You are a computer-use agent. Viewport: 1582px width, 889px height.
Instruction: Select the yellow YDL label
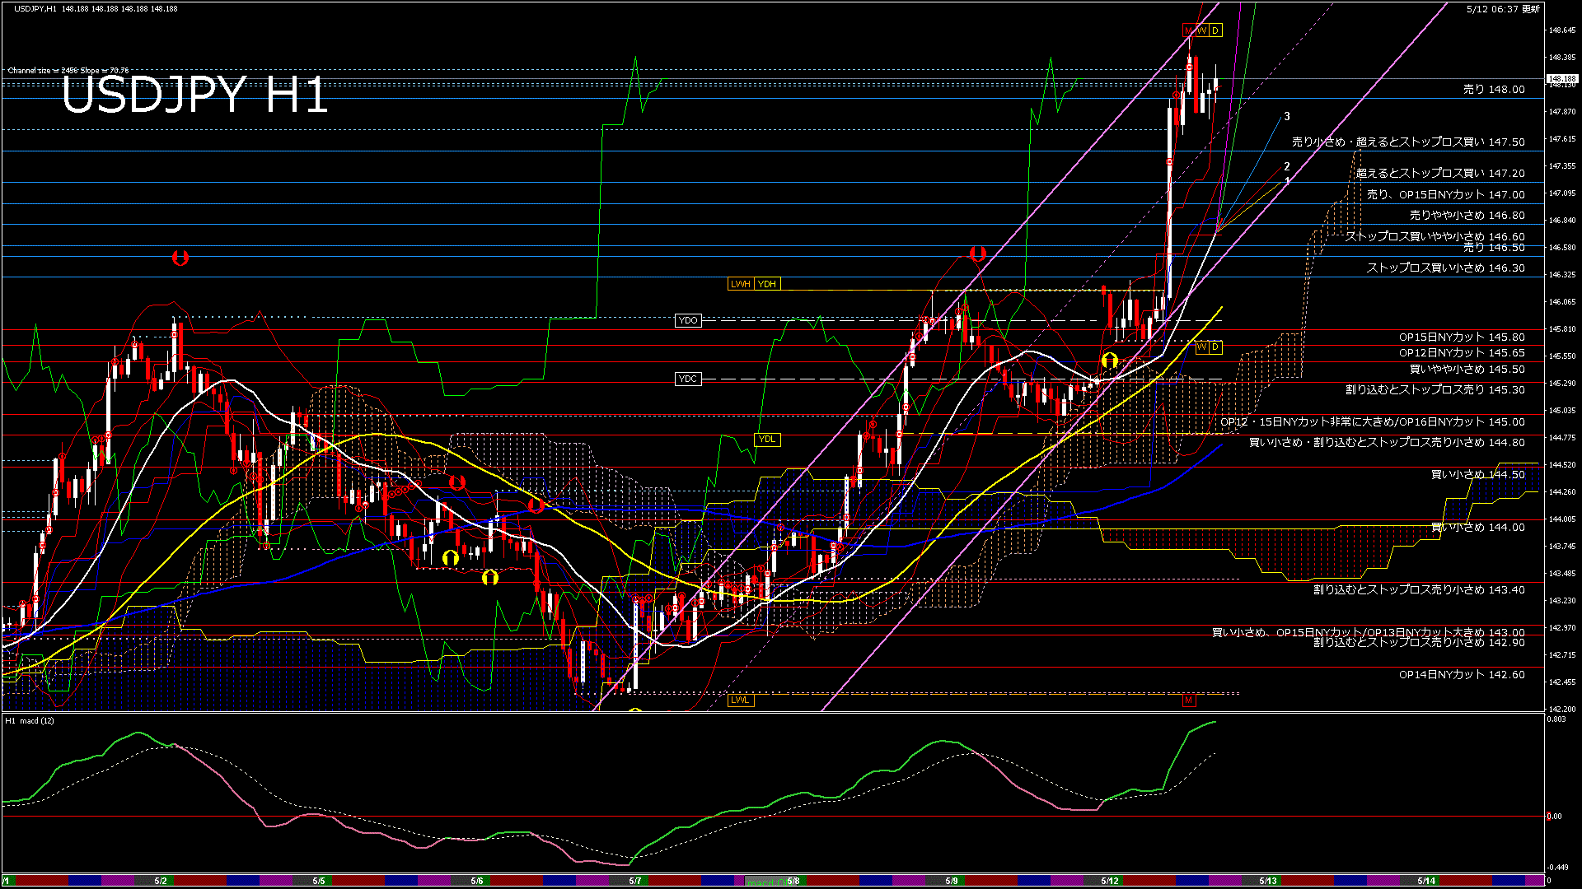(767, 439)
